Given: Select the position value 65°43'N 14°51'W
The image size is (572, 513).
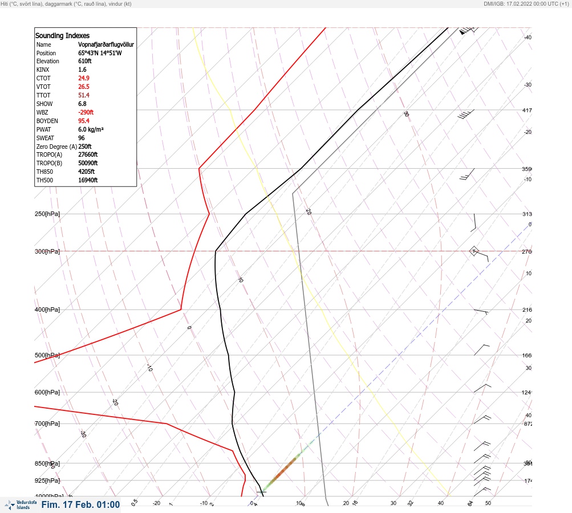Looking at the screenshot, I should point(100,53).
